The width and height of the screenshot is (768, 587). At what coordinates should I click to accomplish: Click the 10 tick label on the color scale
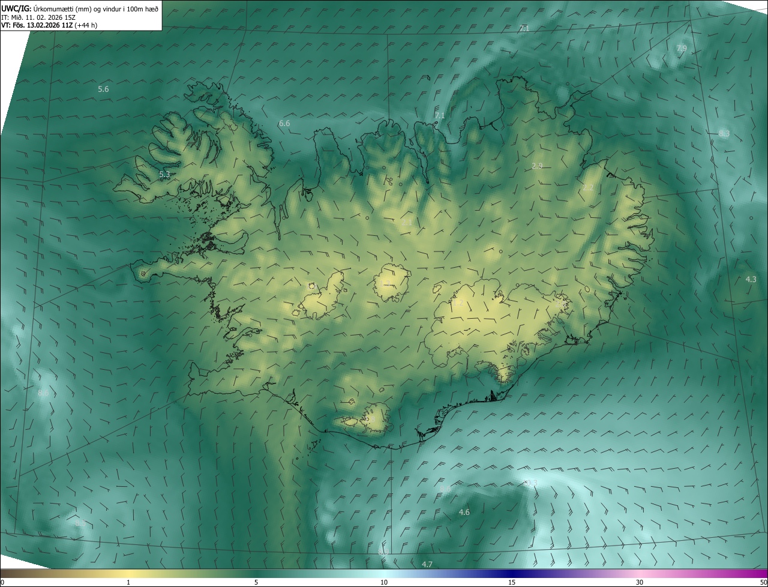(x=384, y=582)
